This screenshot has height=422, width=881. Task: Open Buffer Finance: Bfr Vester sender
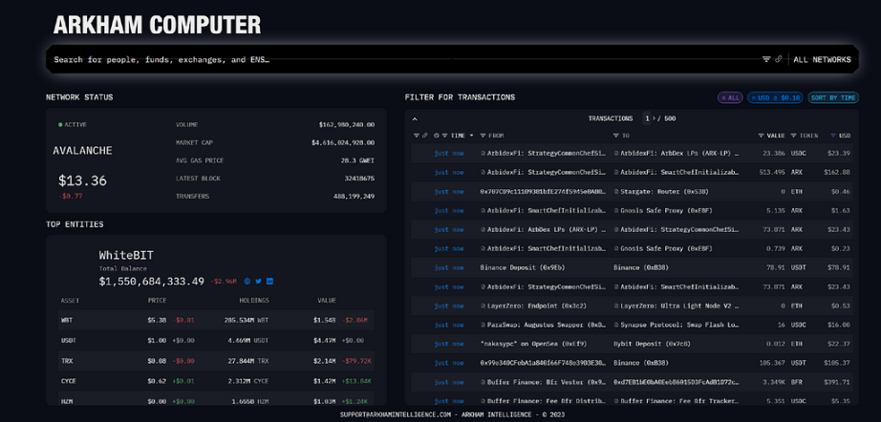tap(547, 382)
